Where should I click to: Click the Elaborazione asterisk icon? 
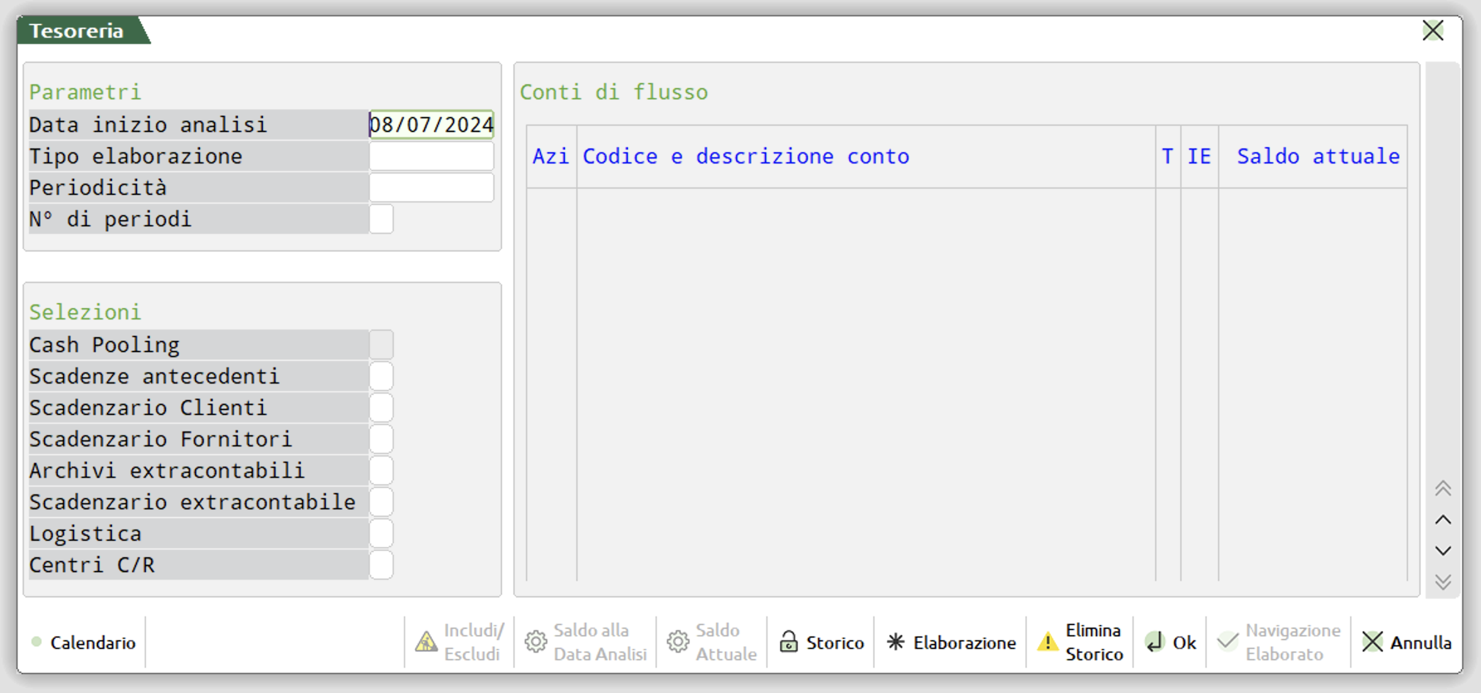[895, 642]
